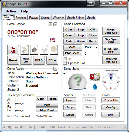This screenshot has width=129, height=132.
Task: Click the Reset button
Action: tap(13, 60)
